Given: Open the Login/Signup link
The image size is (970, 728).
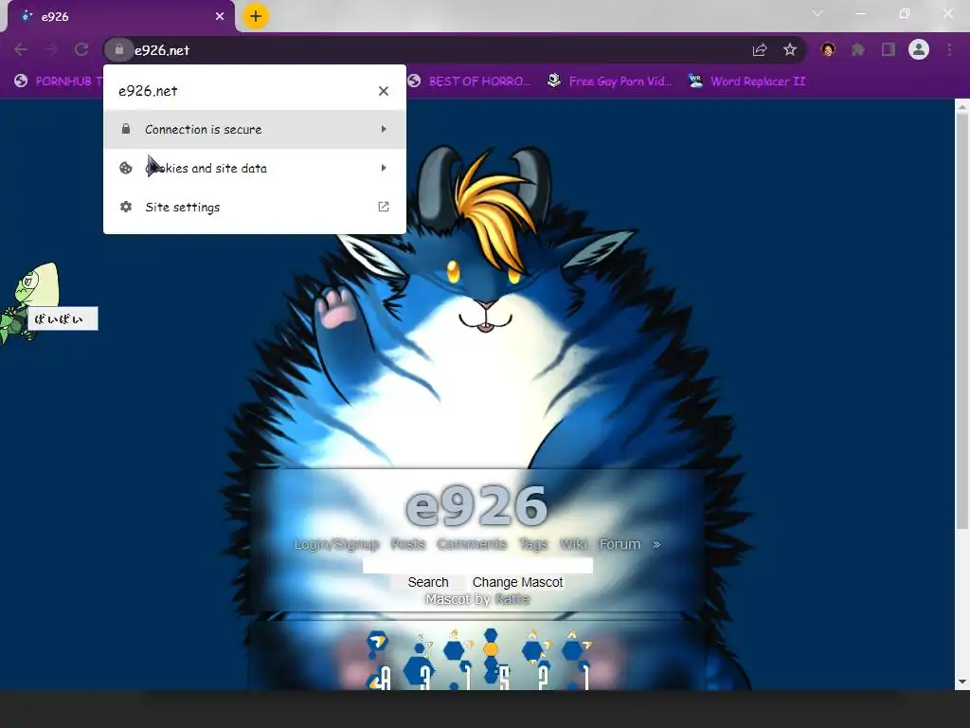Looking at the screenshot, I should [336, 544].
